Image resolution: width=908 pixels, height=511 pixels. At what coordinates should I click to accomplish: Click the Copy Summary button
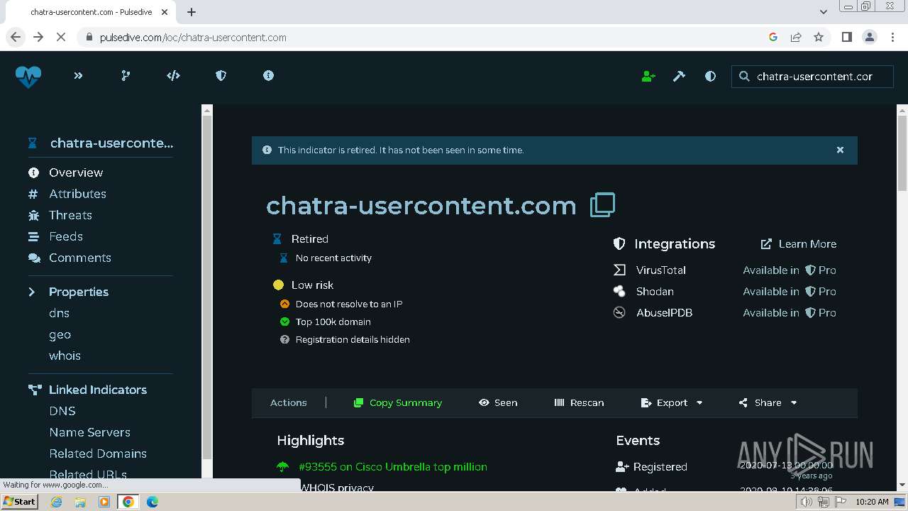(398, 402)
